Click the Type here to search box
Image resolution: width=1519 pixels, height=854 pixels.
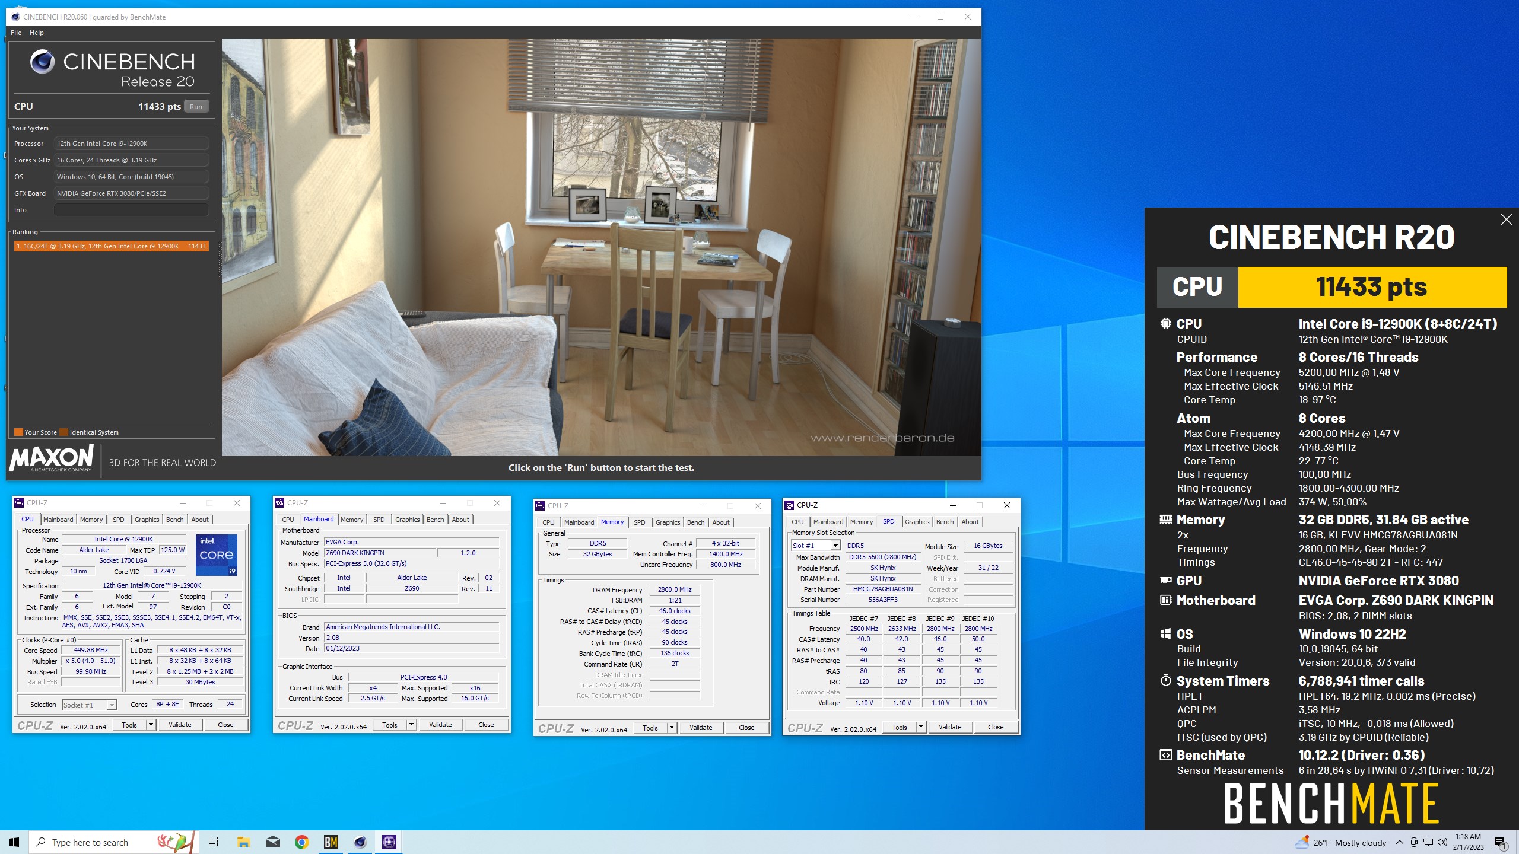[113, 842]
